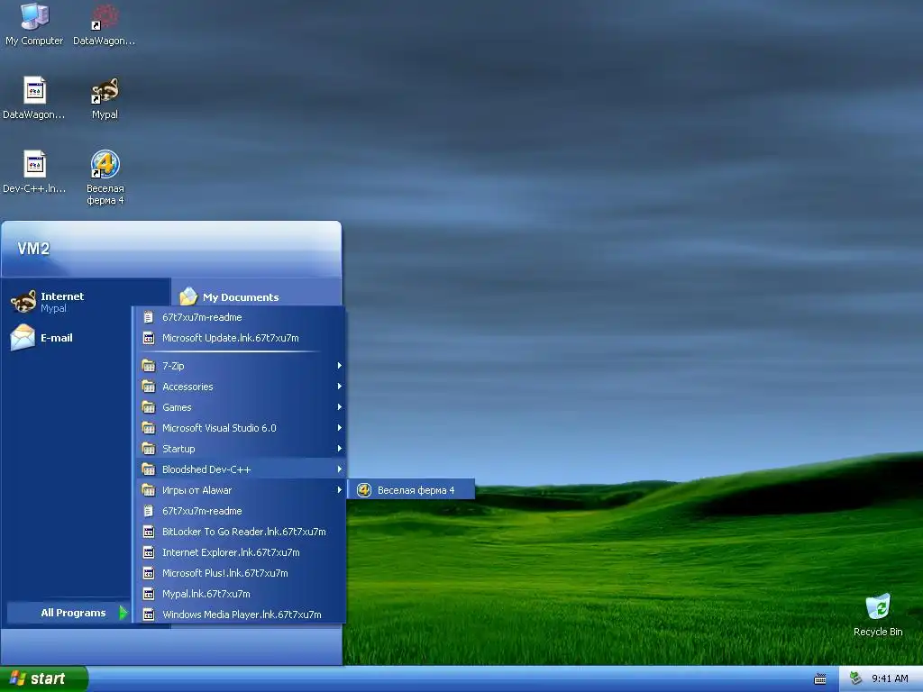923x692 pixels.
Task: Open the Recycle Bin
Action: click(878, 606)
